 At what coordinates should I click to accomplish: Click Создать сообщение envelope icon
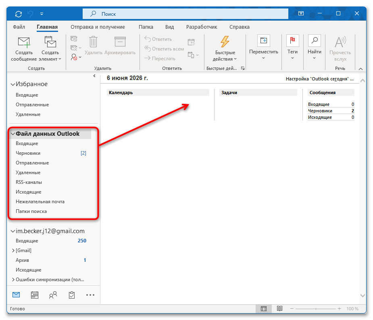24,42
